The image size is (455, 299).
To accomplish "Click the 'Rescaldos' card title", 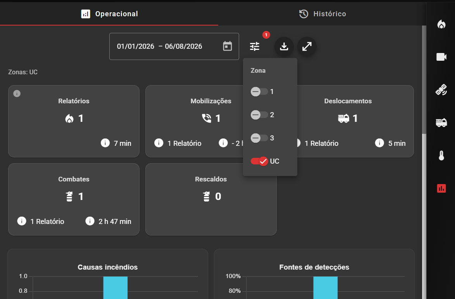I will pyautogui.click(x=211, y=179).
